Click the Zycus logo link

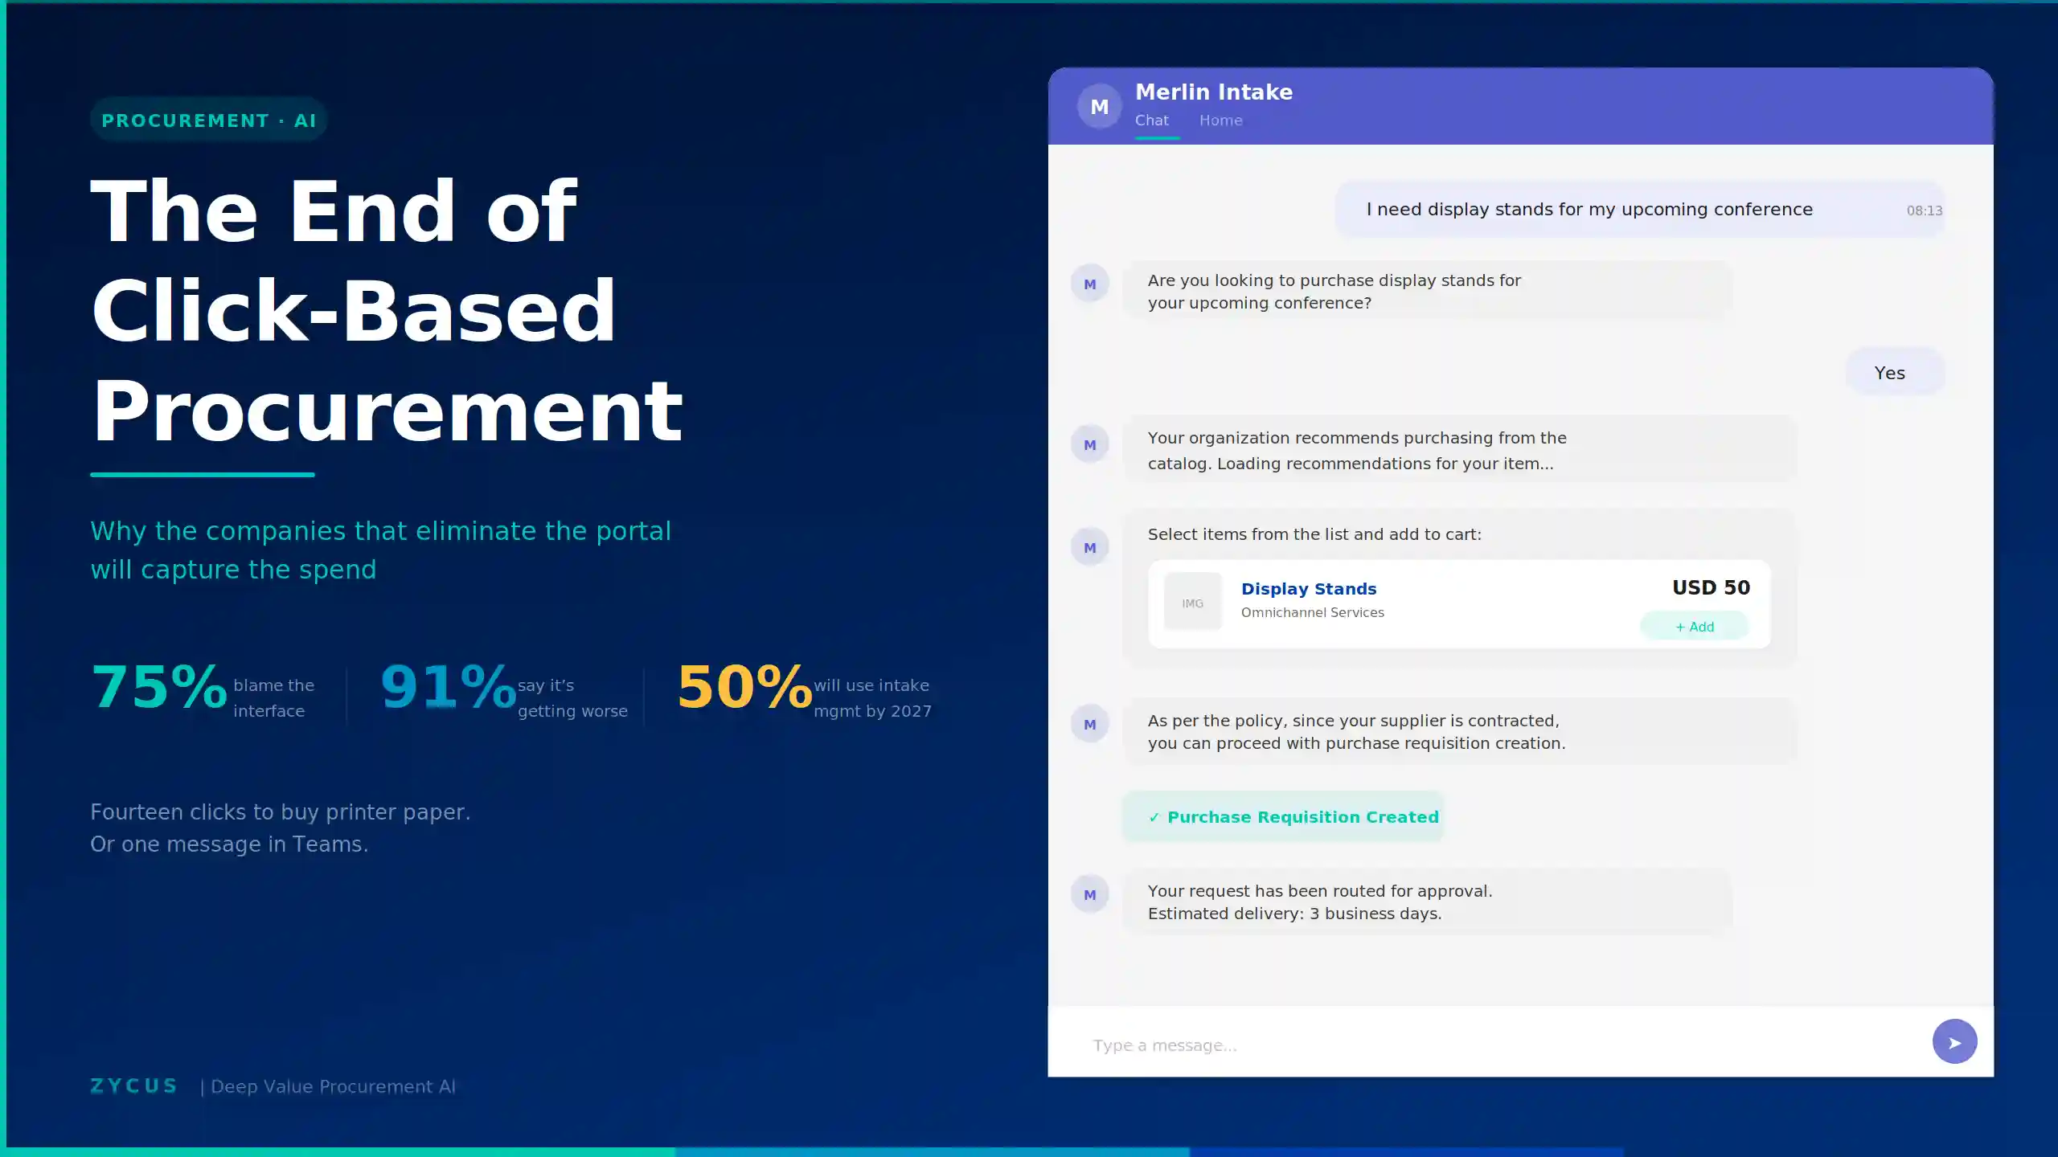click(133, 1085)
